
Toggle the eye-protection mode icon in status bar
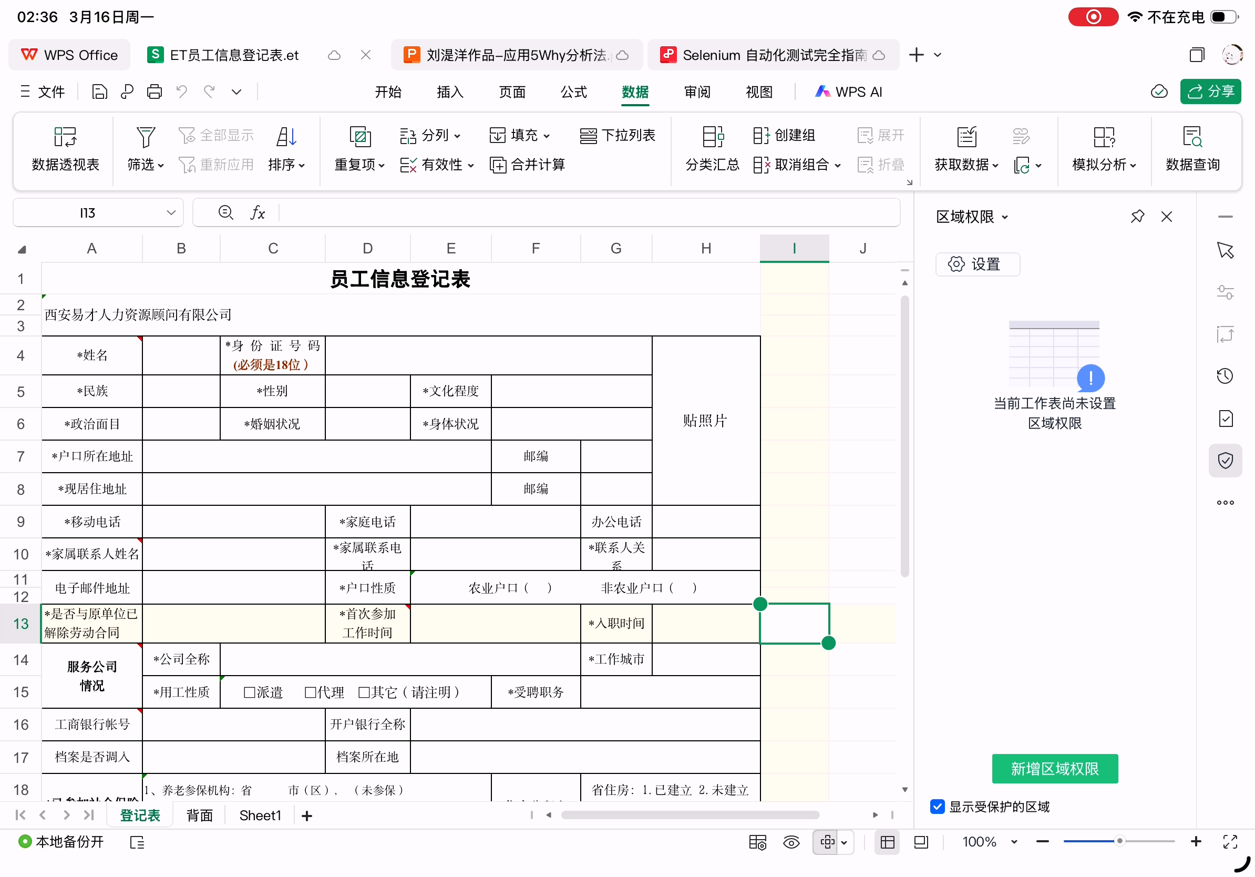point(791,842)
